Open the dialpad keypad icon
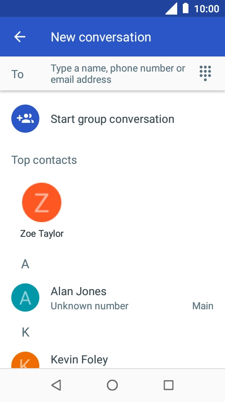Viewport: 225px width, 402px height. point(205,73)
